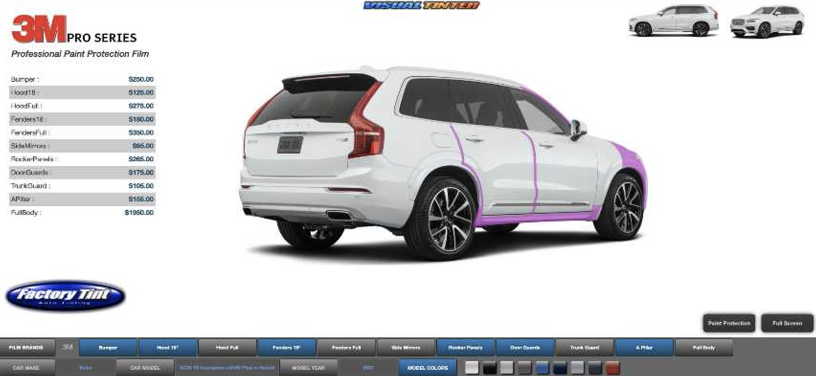Toggle the Bumper film option
Image resolution: width=816 pixels, height=376 pixels.
(108, 348)
